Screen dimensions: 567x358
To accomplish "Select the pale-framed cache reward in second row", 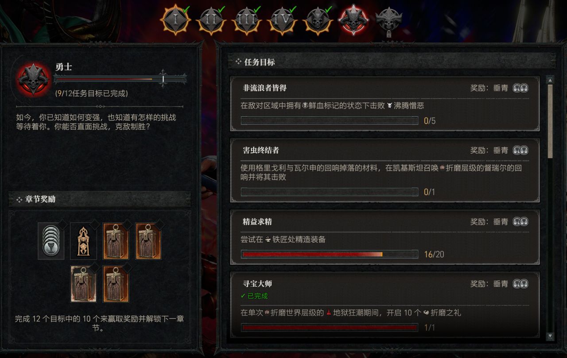I will pos(83,284).
